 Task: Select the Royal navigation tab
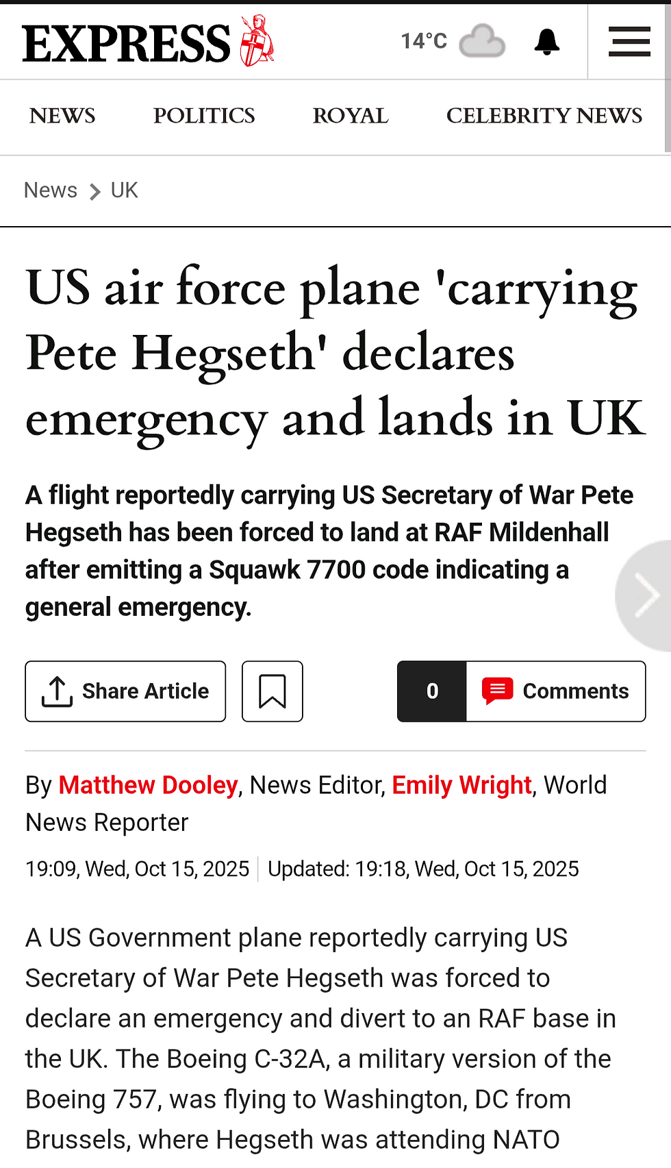pyautogui.click(x=351, y=116)
